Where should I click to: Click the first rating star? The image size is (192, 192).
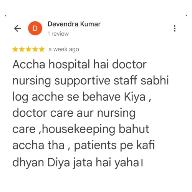(x=15, y=49)
